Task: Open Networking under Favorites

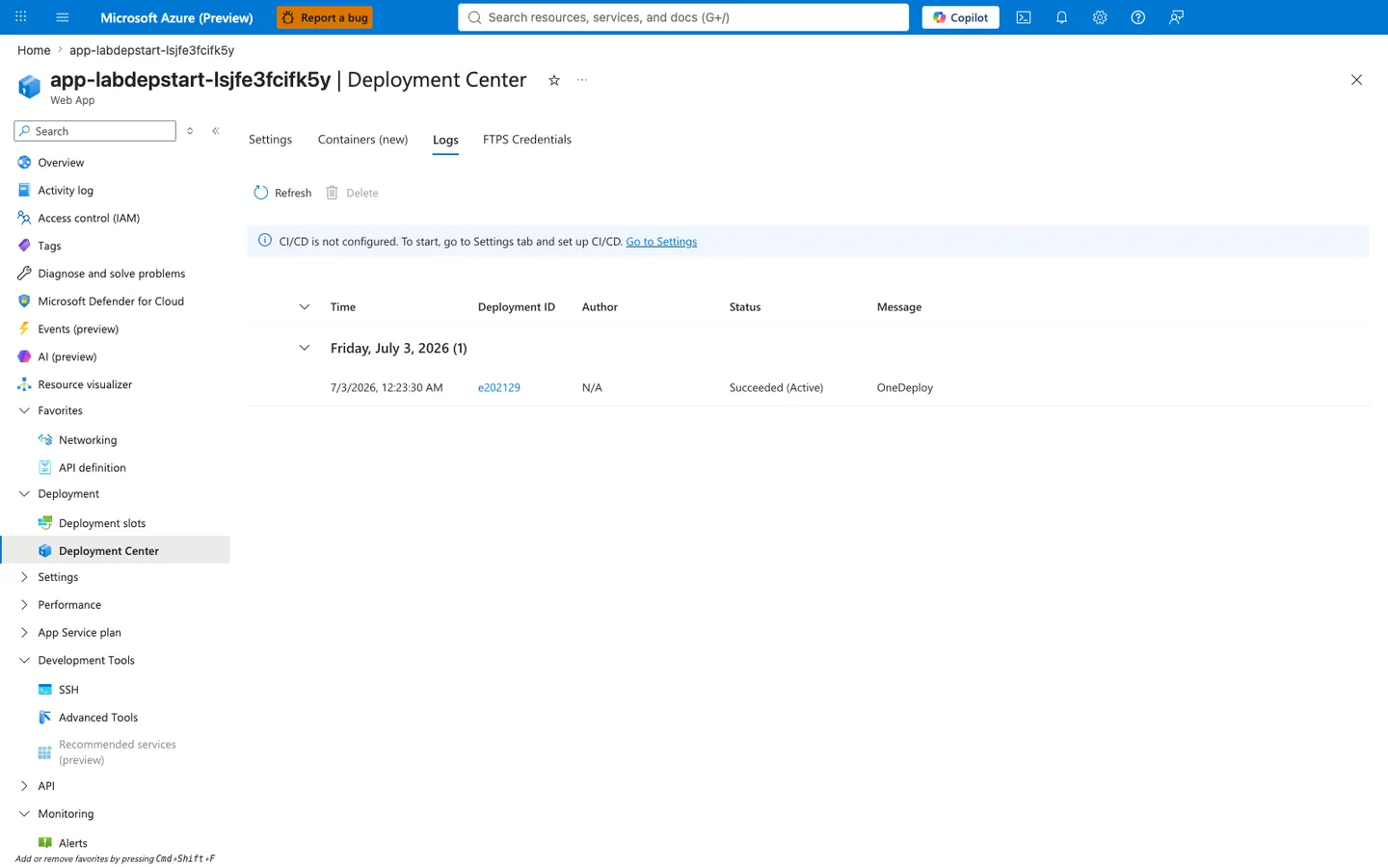Action: [x=88, y=440]
